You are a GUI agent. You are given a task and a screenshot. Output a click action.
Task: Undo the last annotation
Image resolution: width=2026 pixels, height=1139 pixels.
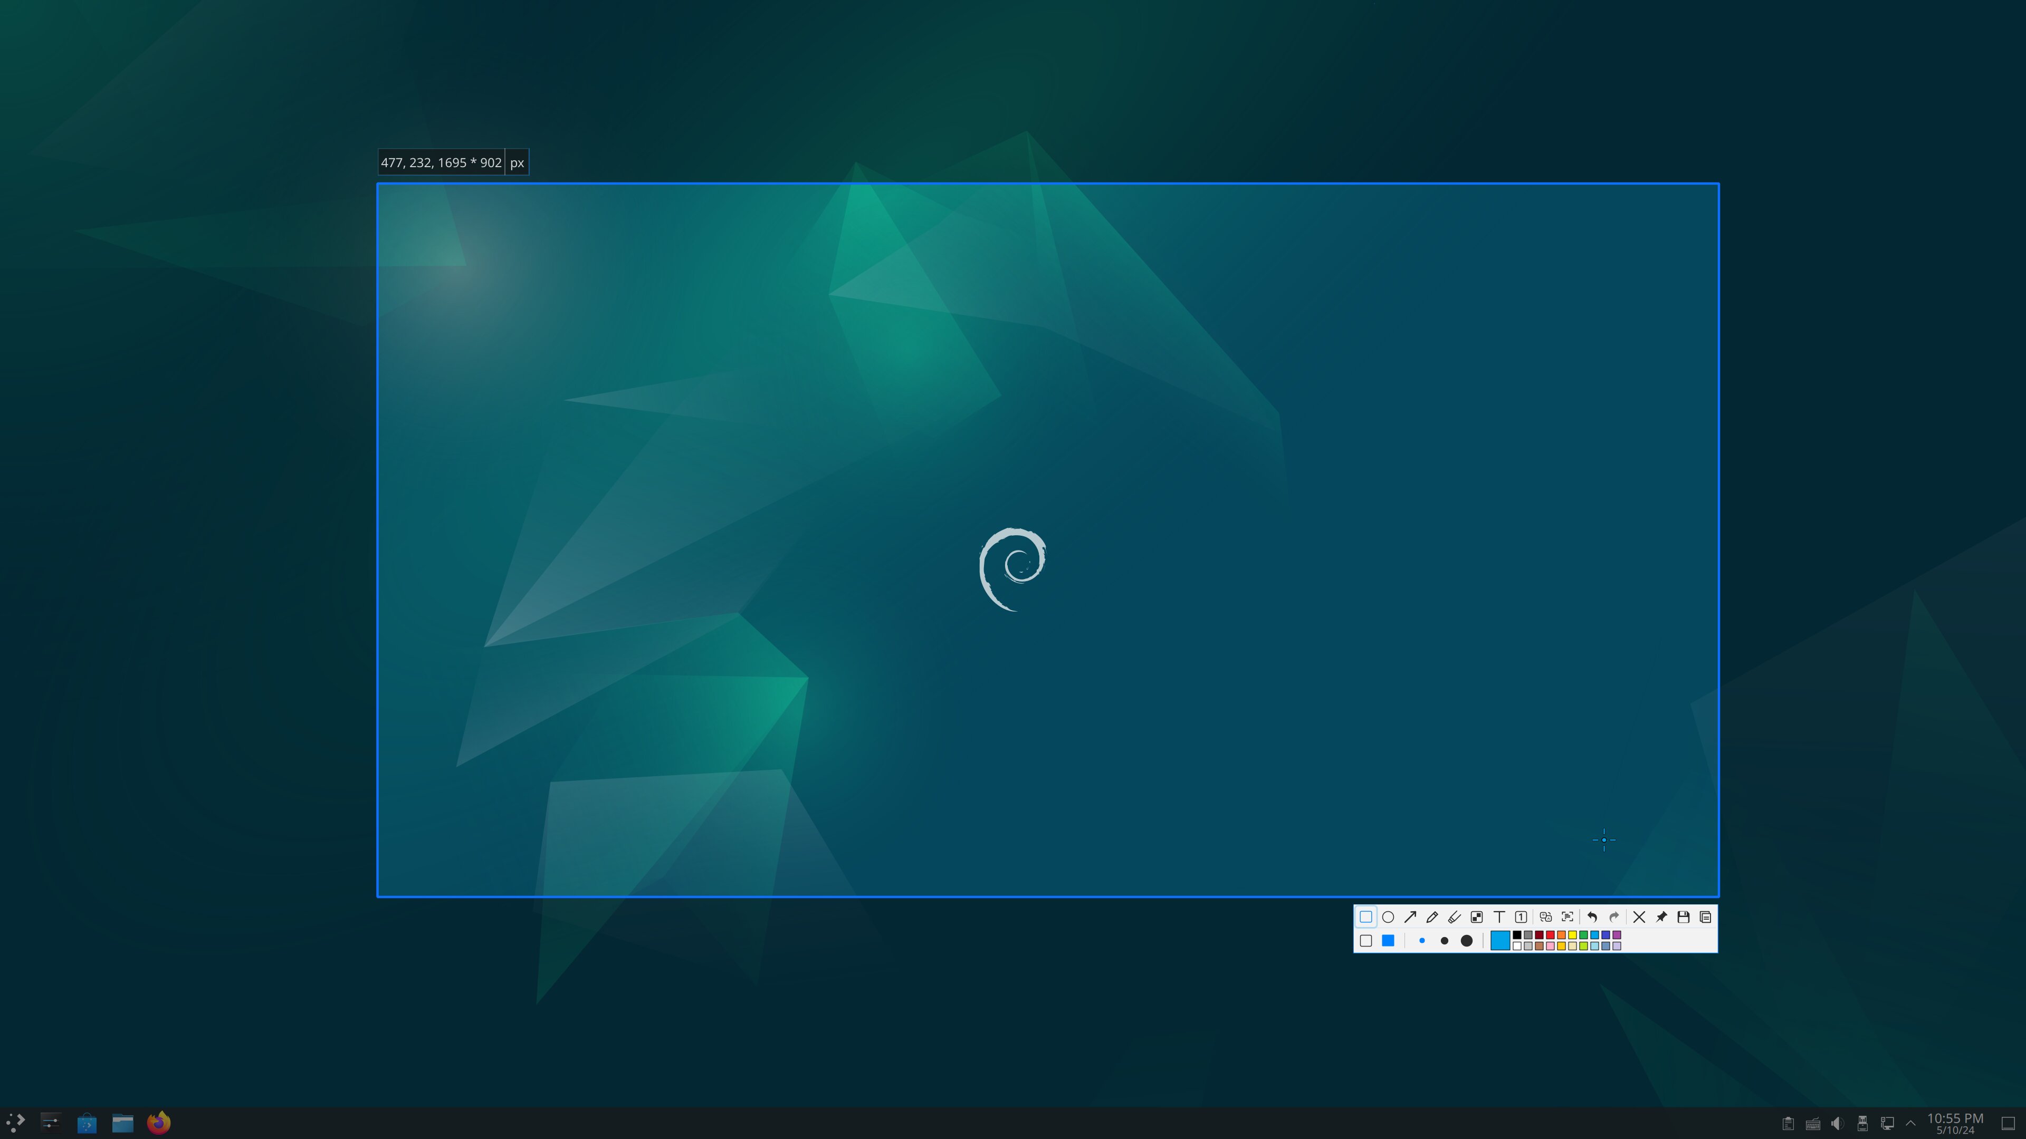(1592, 916)
